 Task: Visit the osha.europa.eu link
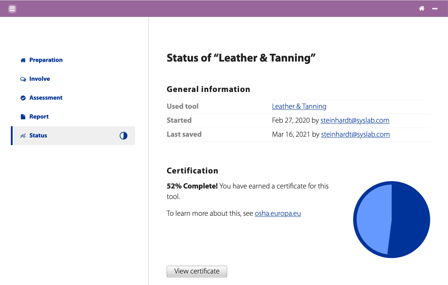(278, 213)
